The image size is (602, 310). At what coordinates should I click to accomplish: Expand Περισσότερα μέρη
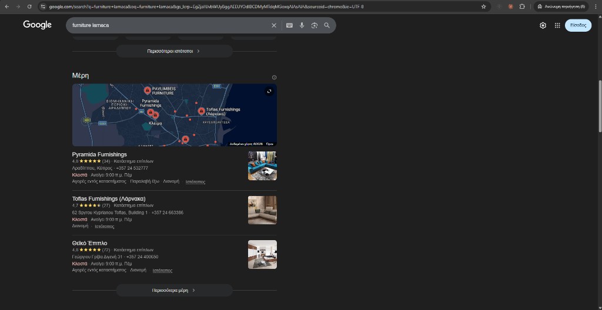pyautogui.click(x=174, y=291)
